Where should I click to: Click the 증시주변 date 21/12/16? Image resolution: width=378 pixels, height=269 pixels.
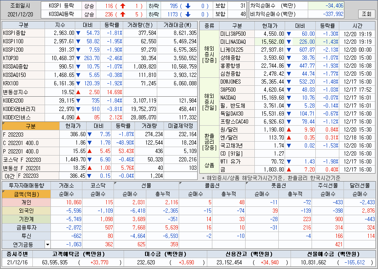[x=17, y=263]
